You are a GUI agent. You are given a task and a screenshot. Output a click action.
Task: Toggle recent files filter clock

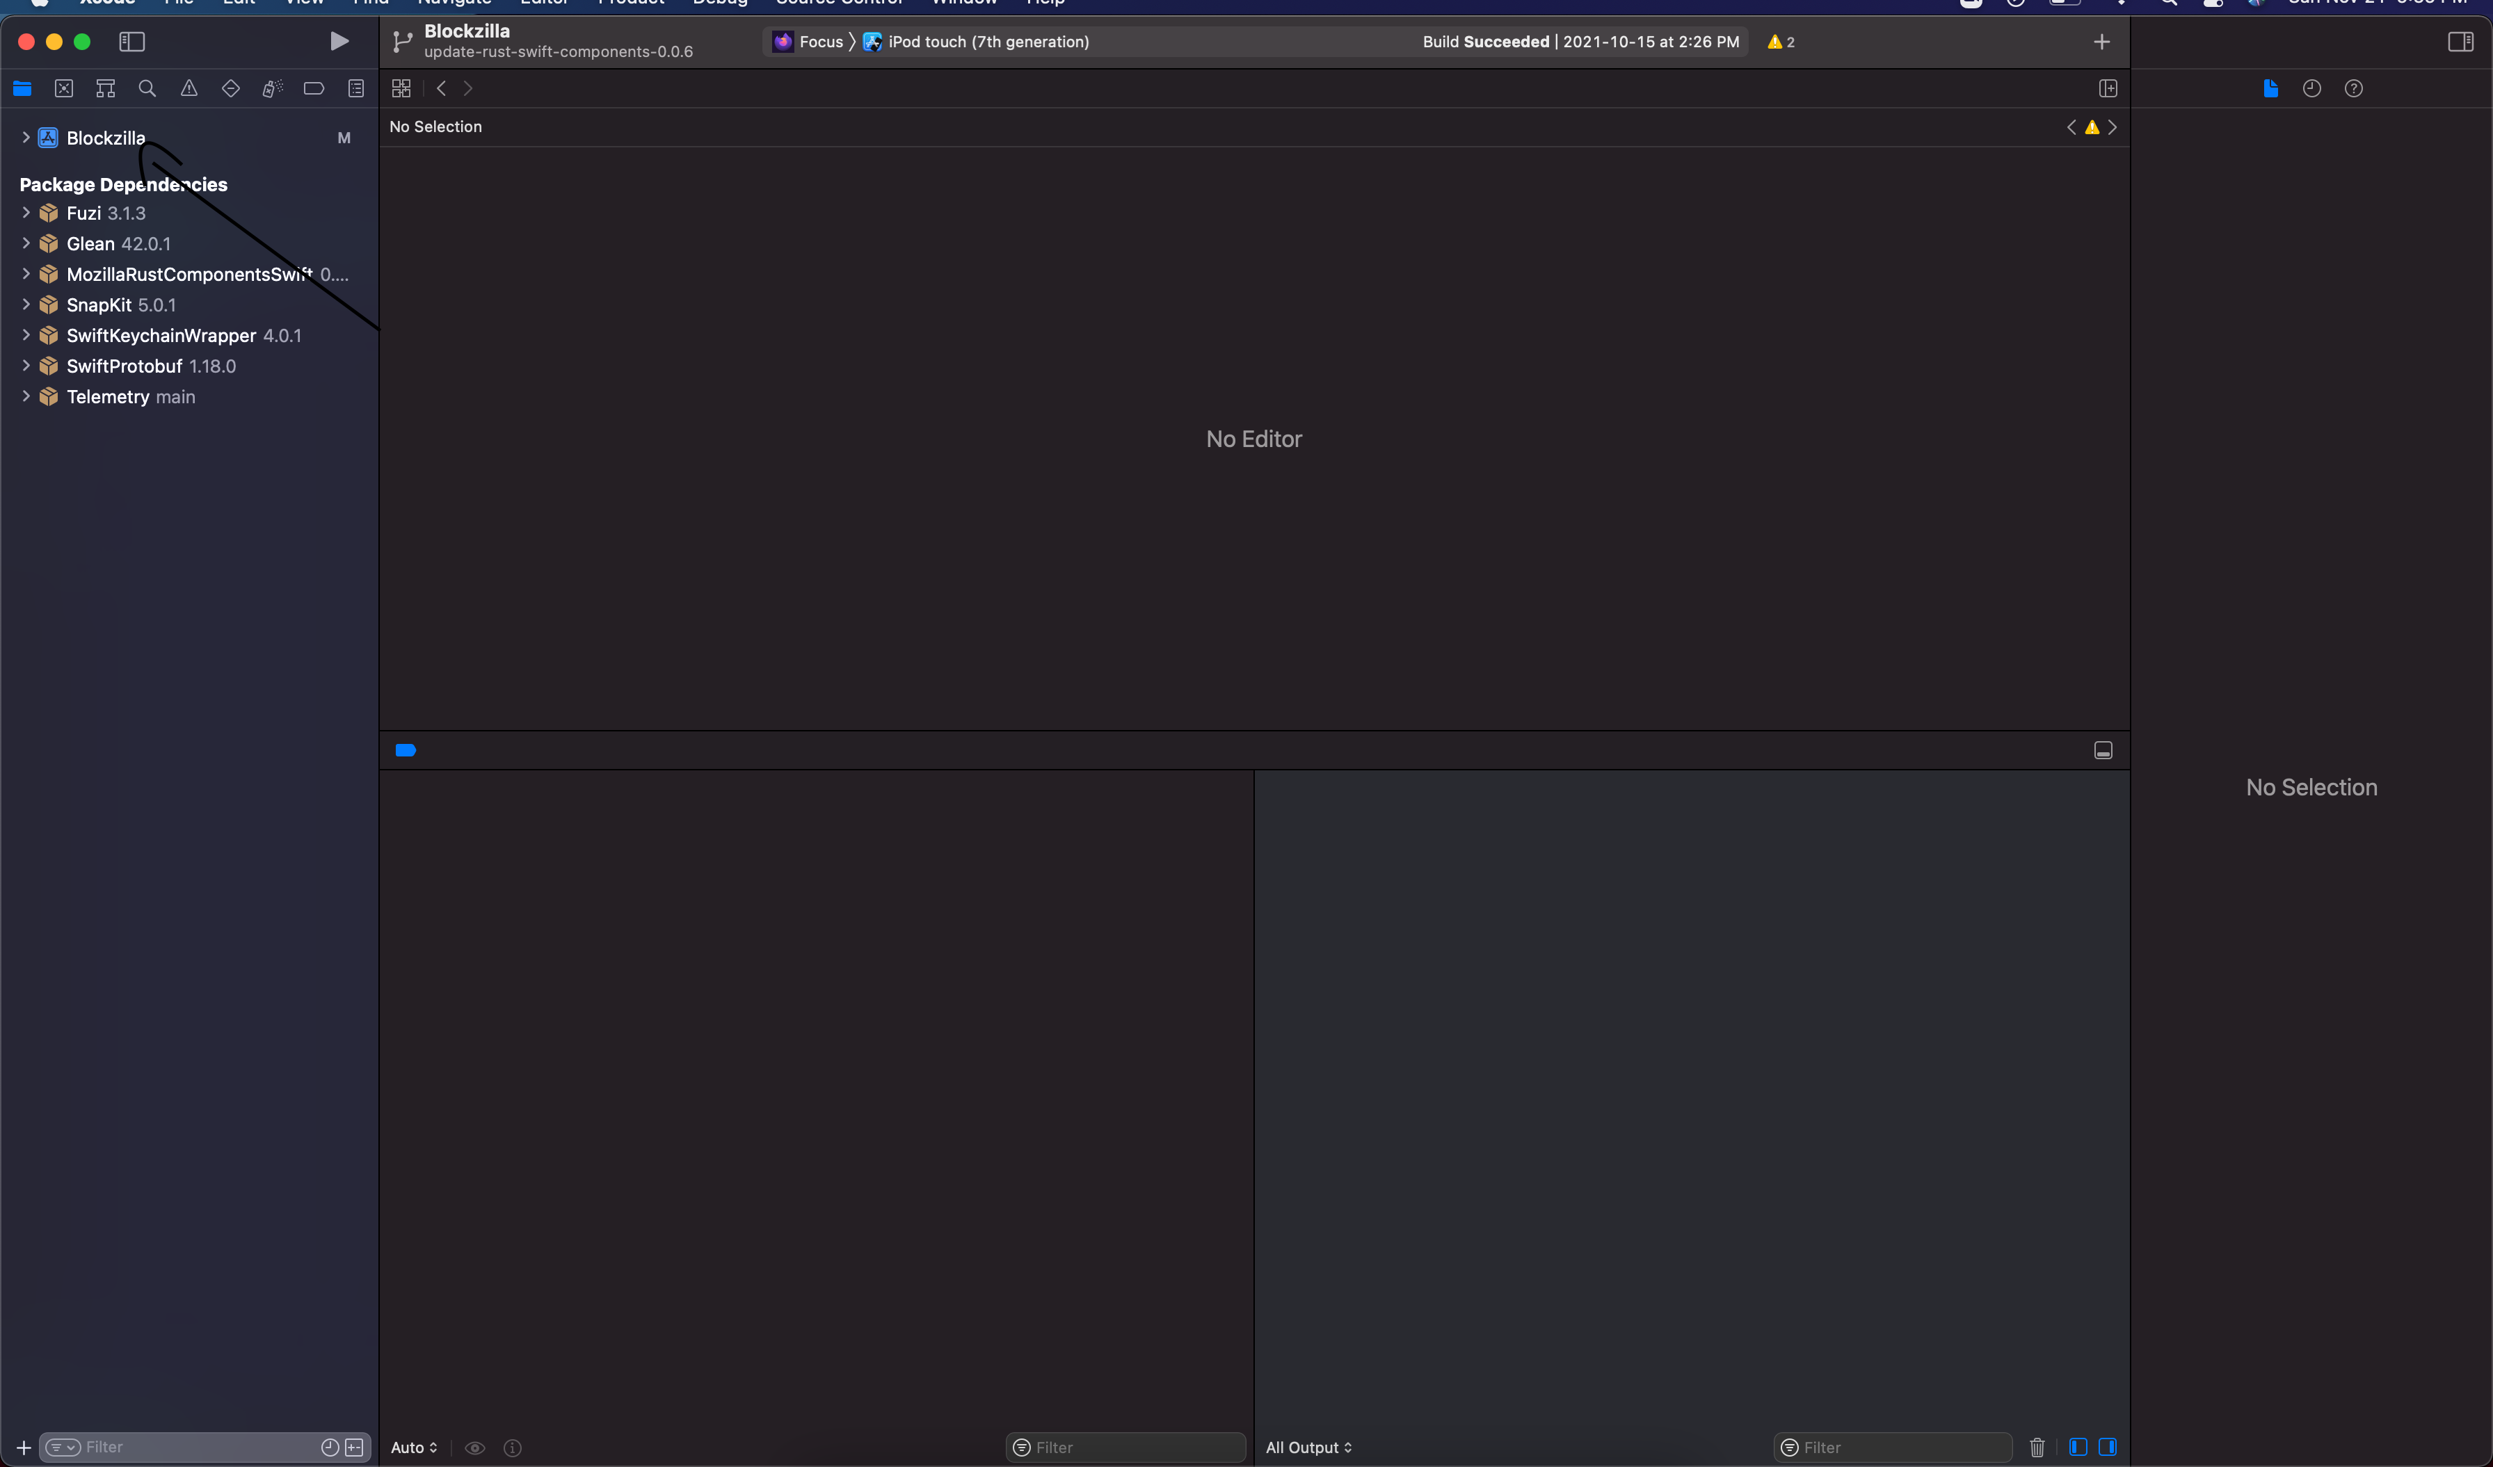pyautogui.click(x=330, y=1448)
